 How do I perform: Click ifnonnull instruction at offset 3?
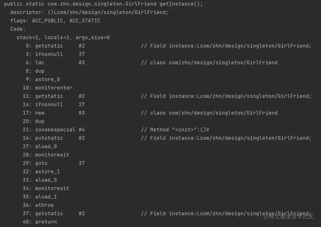tap(49, 54)
